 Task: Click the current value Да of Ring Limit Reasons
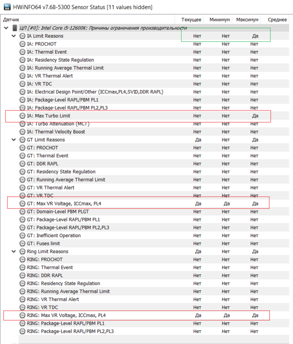click(x=198, y=251)
